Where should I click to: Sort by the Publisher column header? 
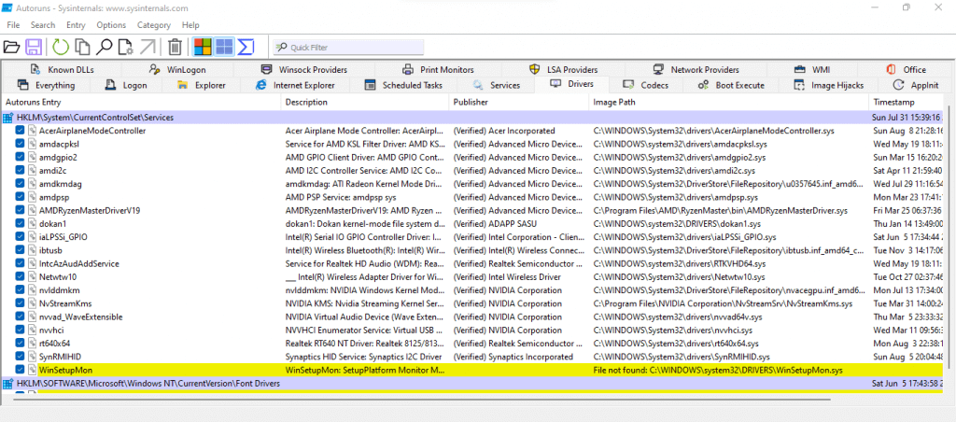coord(471,101)
